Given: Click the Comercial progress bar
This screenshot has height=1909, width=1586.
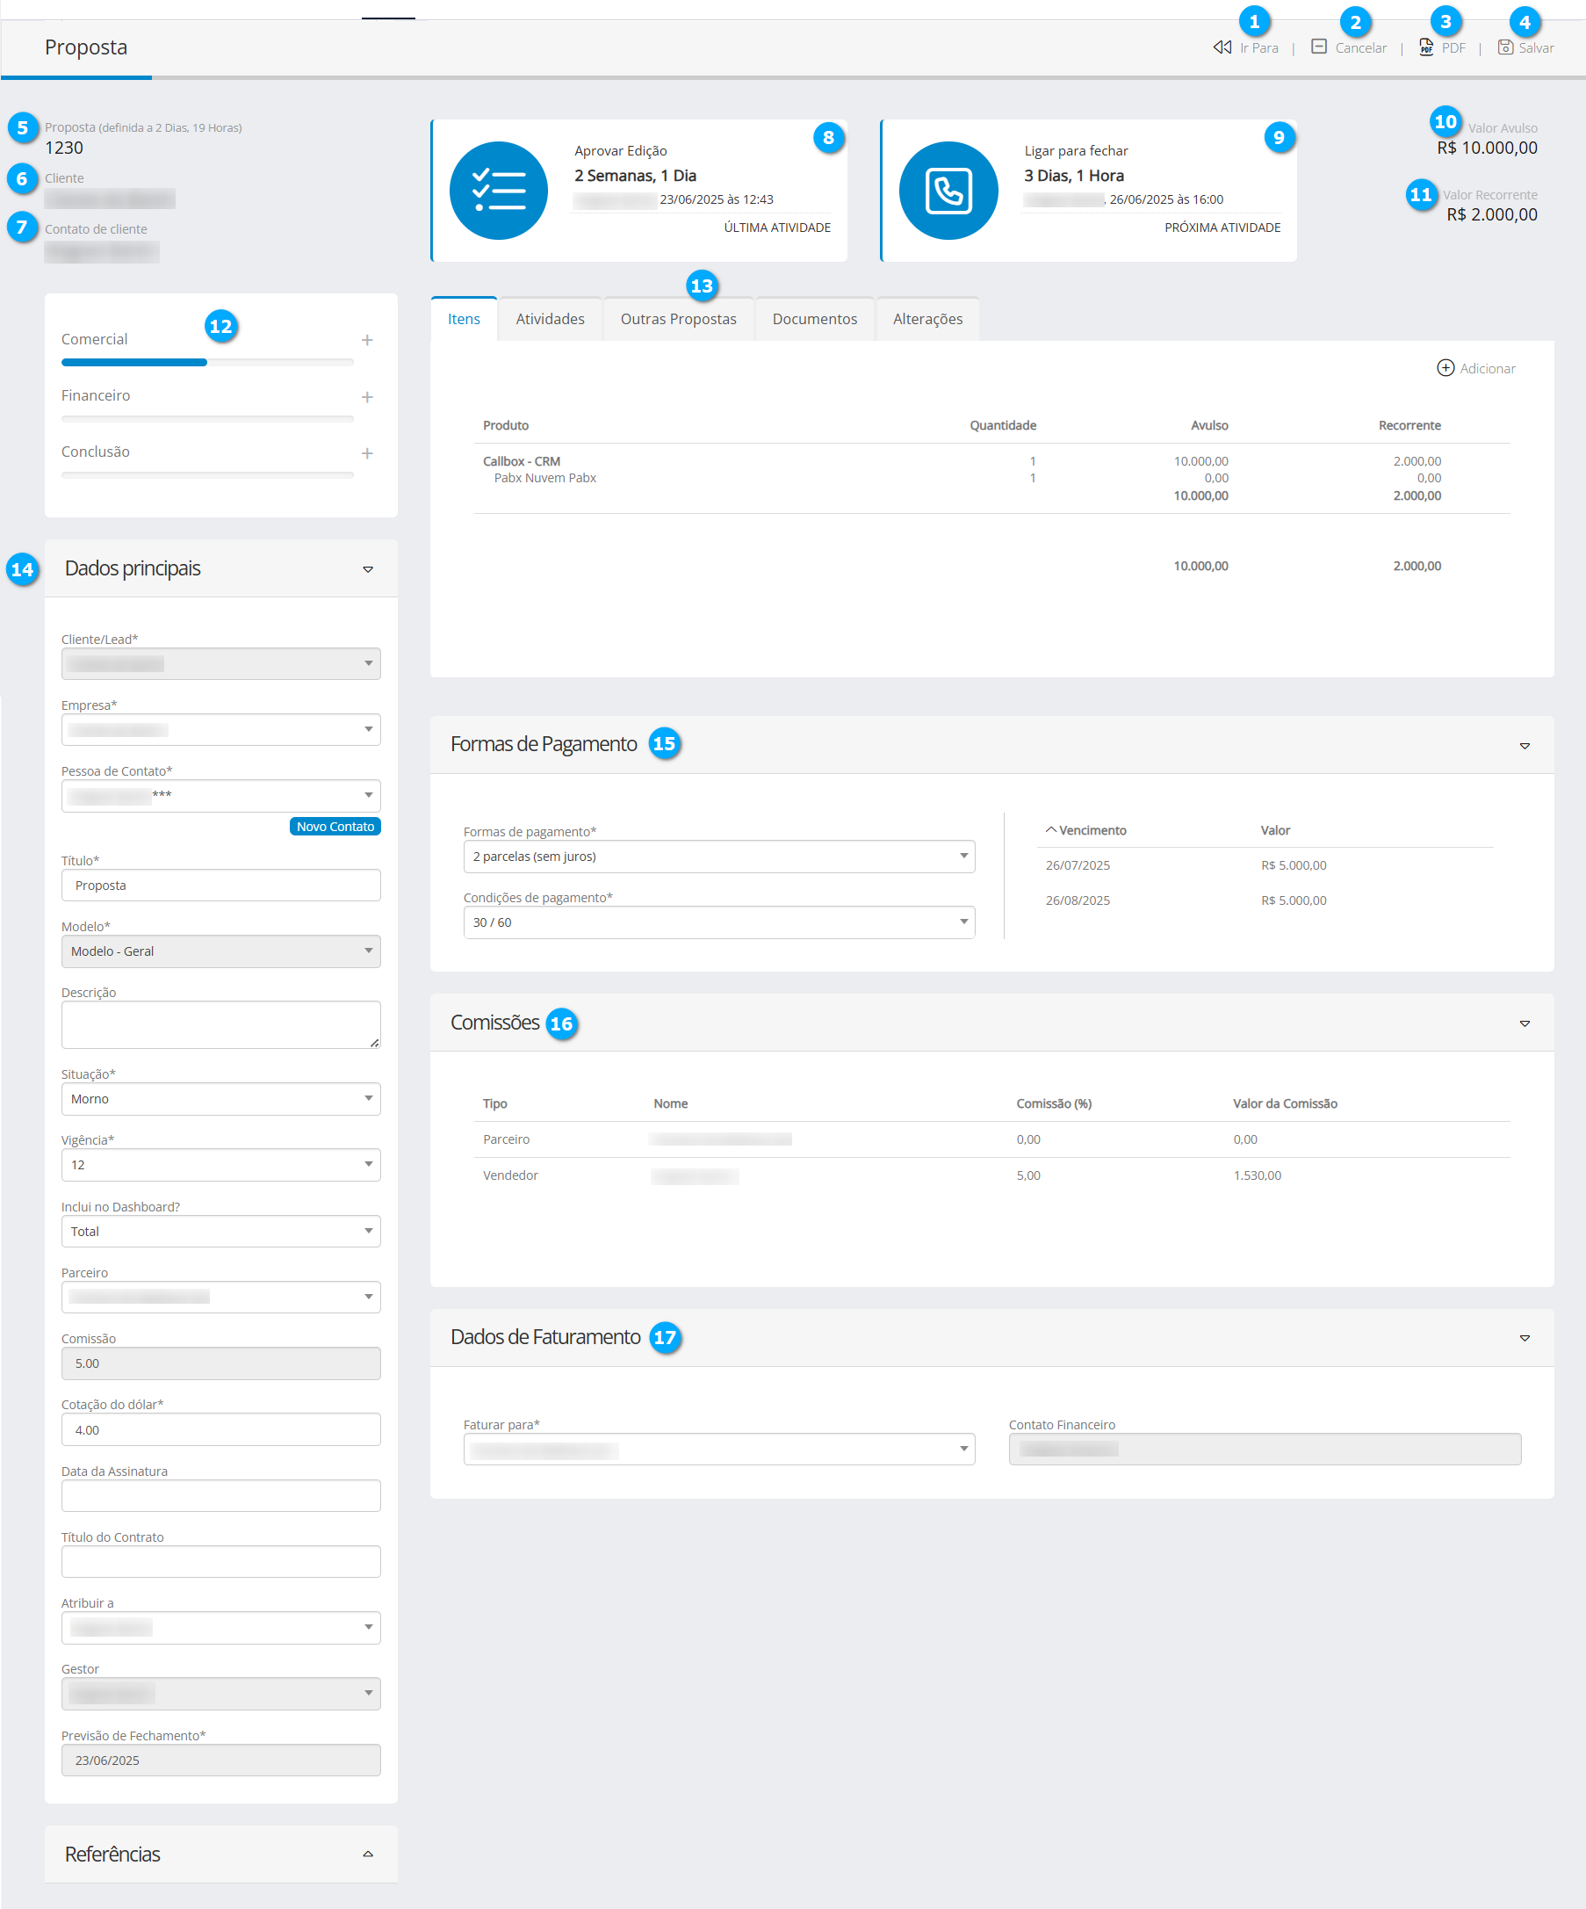Looking at the screenshot, I should click(207, 363).
